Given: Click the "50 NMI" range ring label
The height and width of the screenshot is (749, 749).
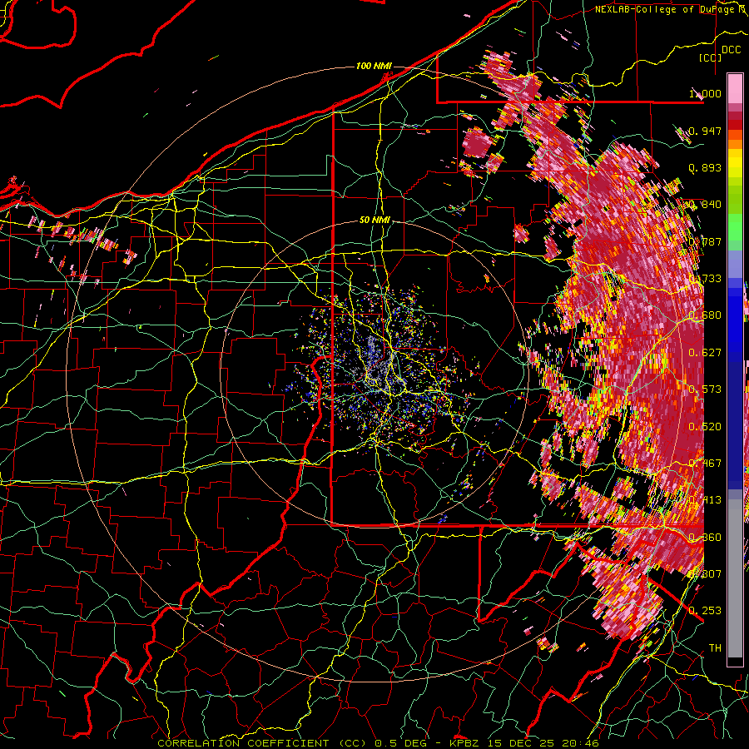Looking at the screenshot, I should point(374,220).
